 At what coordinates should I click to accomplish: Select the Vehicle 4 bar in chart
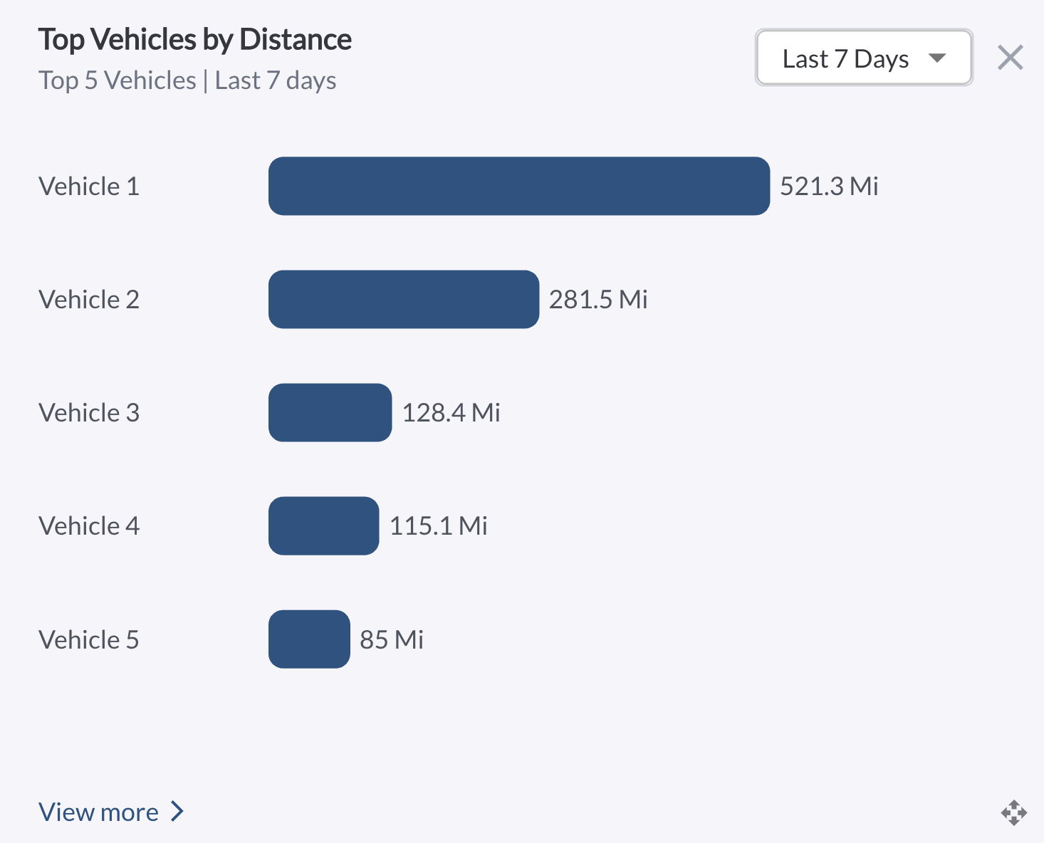click(323, 525)
